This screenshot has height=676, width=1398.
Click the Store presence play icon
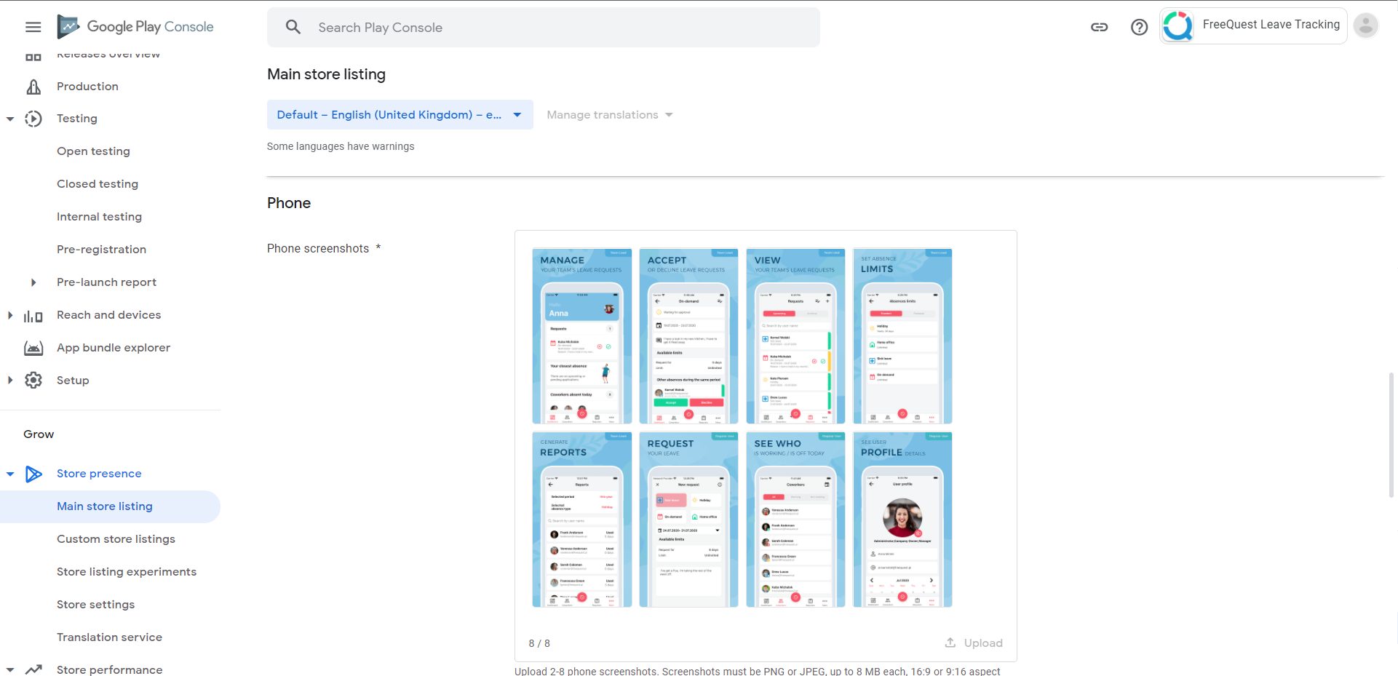(33, 473)
